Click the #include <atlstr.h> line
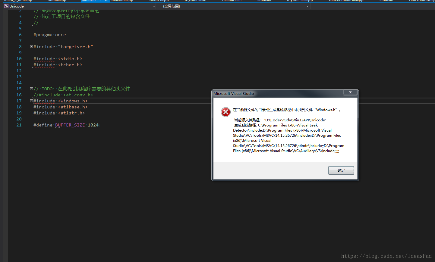The height and width of the screenshot is (262, 435). click(59, 113)
